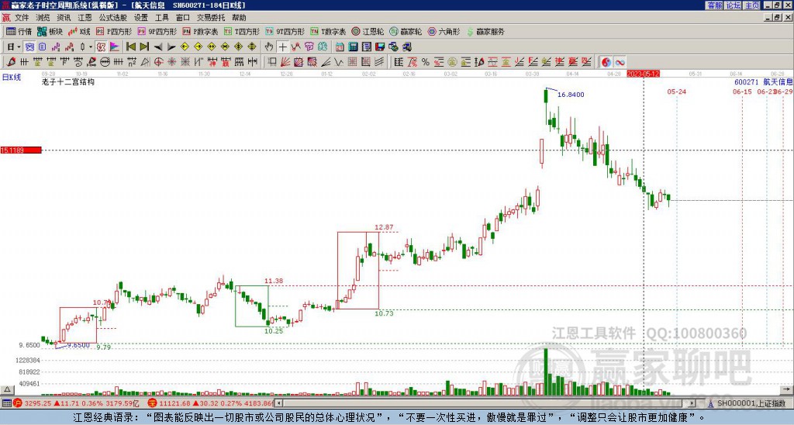The height and width of the screenshot is (425, 794).
Task: Click up-arrow button beside volume panel
Action: pos(7,389)
